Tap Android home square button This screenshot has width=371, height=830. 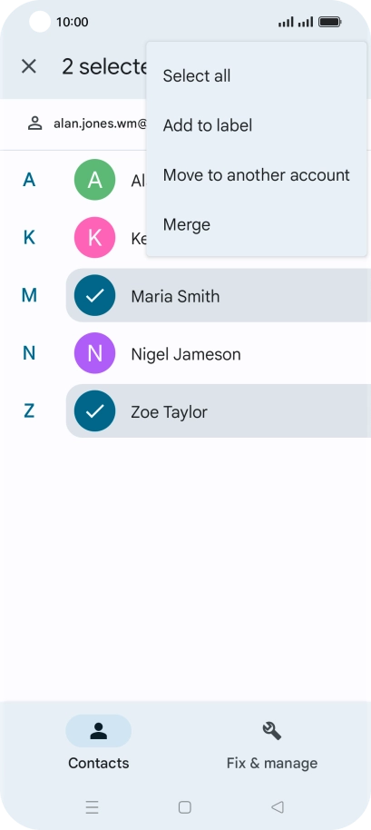pos(184,806)
